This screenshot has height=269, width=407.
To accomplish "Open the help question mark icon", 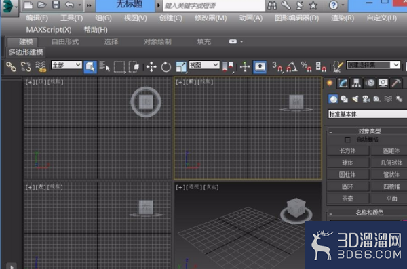I will click(334, 5).
